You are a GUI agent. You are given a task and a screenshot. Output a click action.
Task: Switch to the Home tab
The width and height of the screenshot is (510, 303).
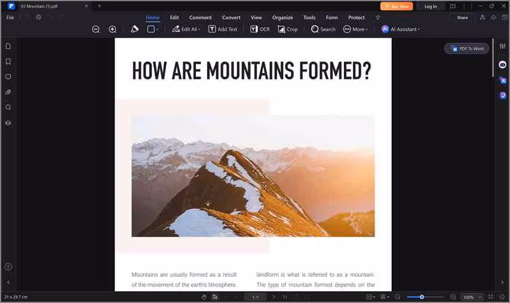click(152, 17)
